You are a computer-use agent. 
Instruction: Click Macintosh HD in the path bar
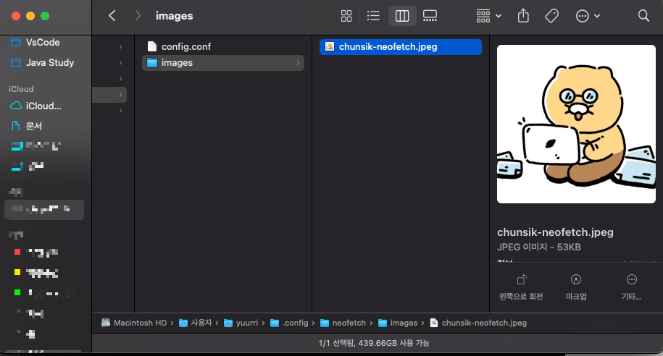point(135,323)
